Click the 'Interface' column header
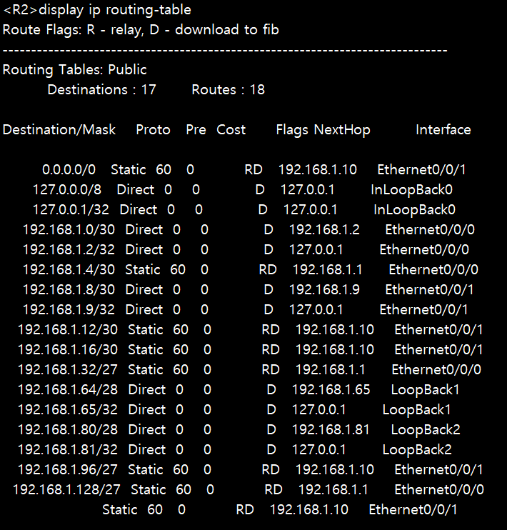This screenshot has height=530, width=507. [x=443, y=130]
